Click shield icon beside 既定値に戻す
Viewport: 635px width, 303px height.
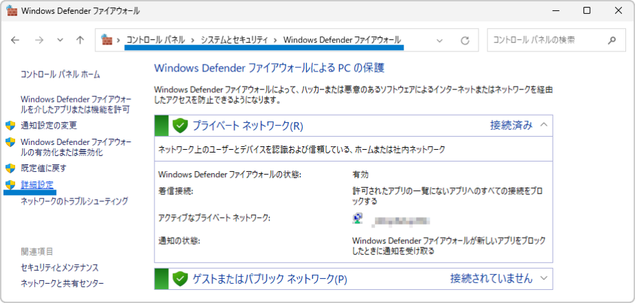point(10,168)
